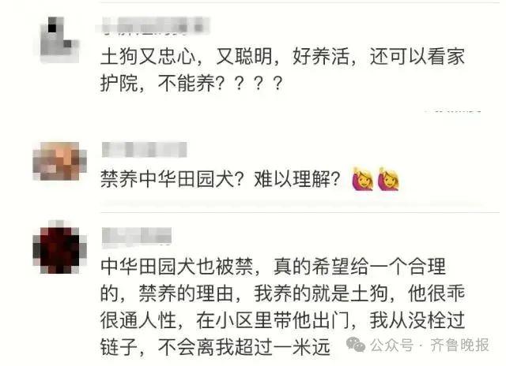Click the divider line above the third comment
Image resolution: width=506 pixels, height=366 pixels.
[x=300, y=213]
